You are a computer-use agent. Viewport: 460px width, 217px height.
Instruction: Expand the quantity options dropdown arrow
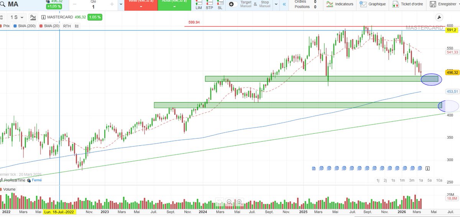[x=121, y=4]
